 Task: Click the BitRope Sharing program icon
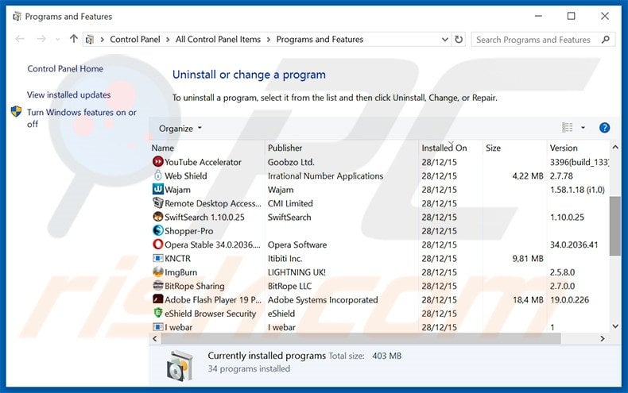pyautogui.click(x=158, y=286)
